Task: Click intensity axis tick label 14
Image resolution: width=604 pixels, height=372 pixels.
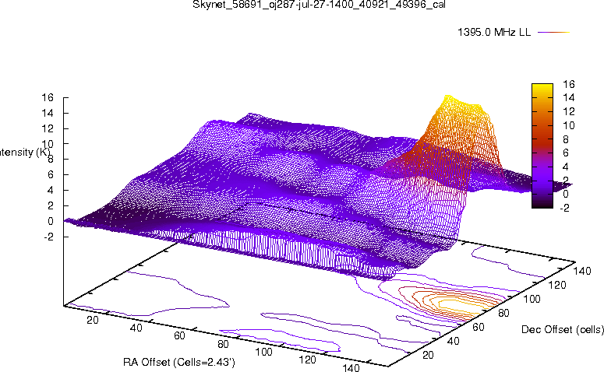Action: tap(48, 113)
